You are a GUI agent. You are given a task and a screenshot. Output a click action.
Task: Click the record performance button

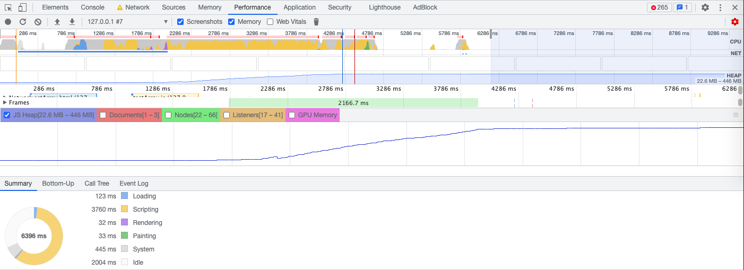point(8,22)
